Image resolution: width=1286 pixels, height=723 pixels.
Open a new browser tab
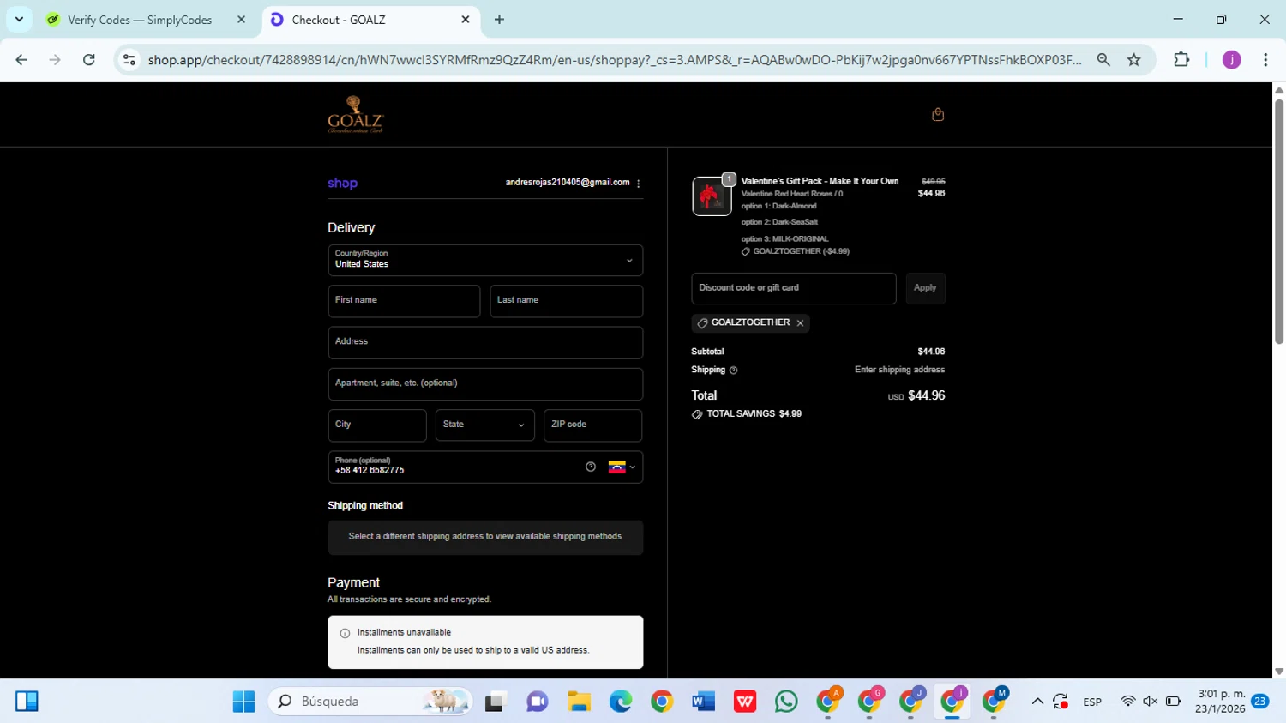click(x=499, y=20)
